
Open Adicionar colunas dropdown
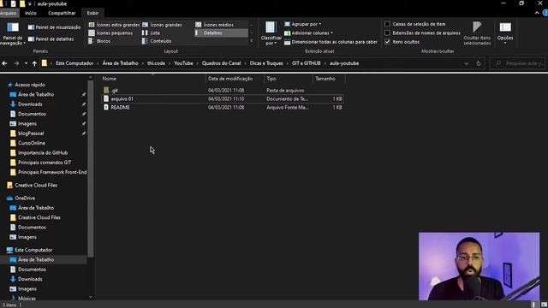coord(308,33)
